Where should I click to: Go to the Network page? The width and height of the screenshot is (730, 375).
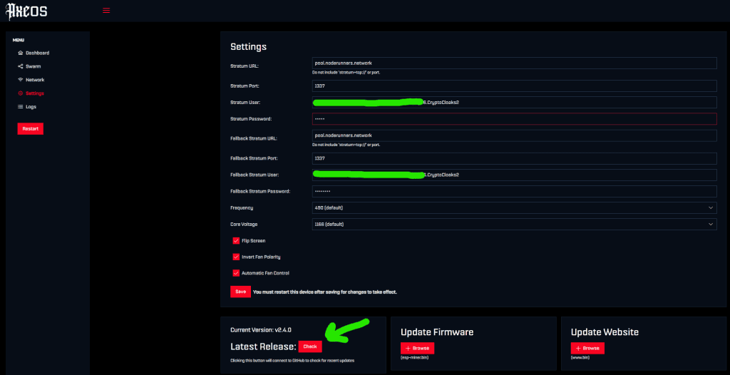coord(31,80)
